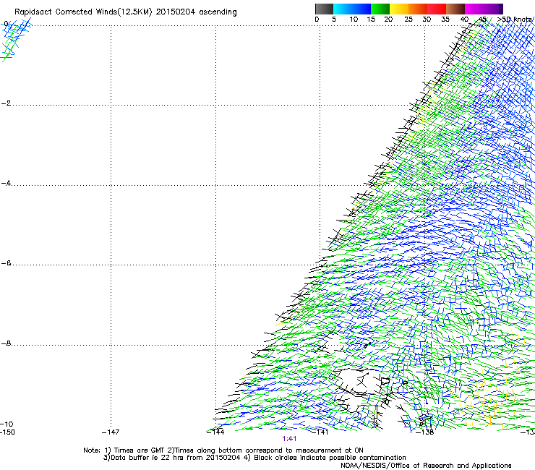Click the longitude label '-141'
Image resolution: width=535 pixels, height=470 pixels.
tap(320, 432)
